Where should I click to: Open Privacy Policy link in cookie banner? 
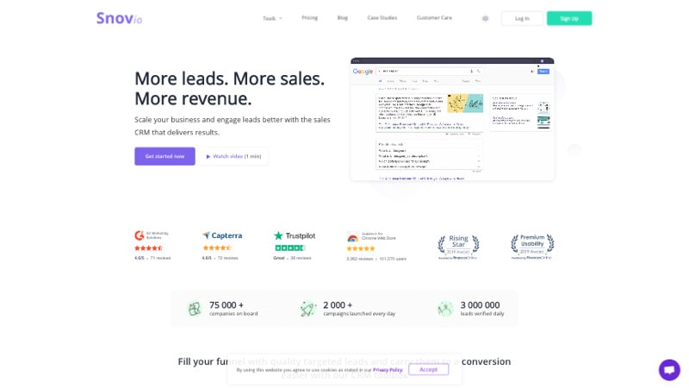coord(388,370)
